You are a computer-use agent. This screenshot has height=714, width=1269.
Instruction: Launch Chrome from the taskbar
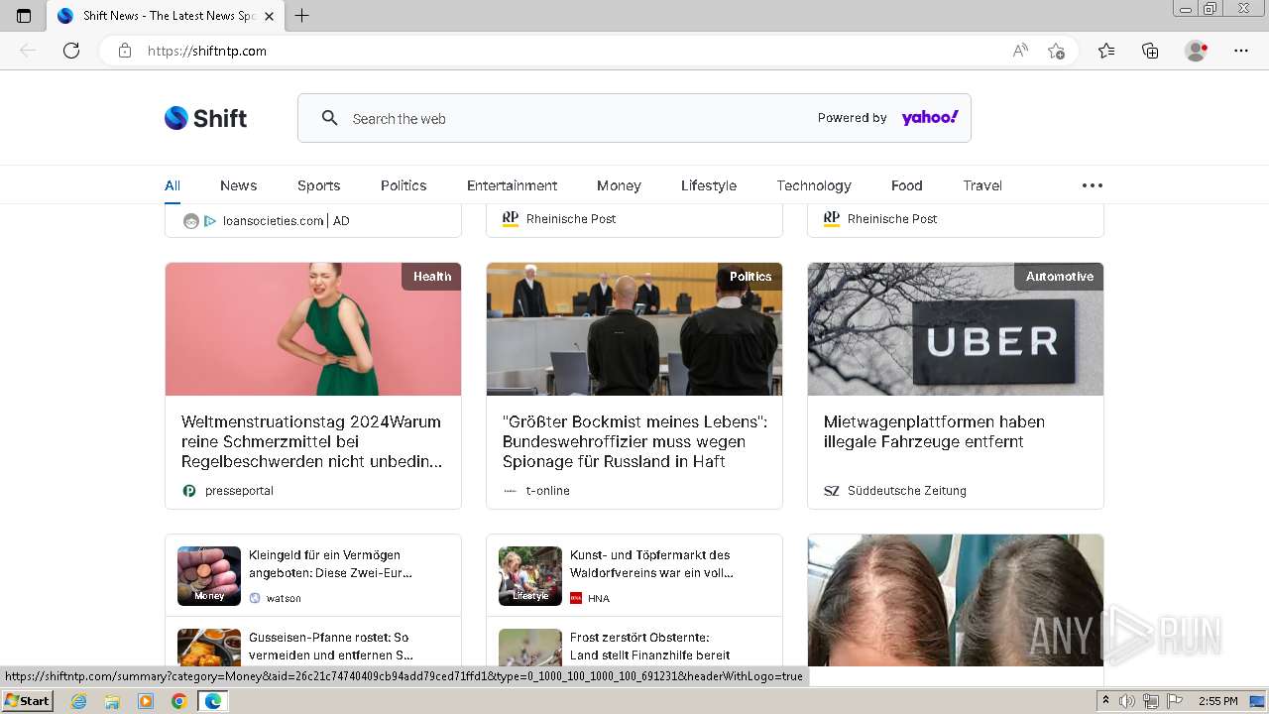pyautogui.click(x=178, y=701)
